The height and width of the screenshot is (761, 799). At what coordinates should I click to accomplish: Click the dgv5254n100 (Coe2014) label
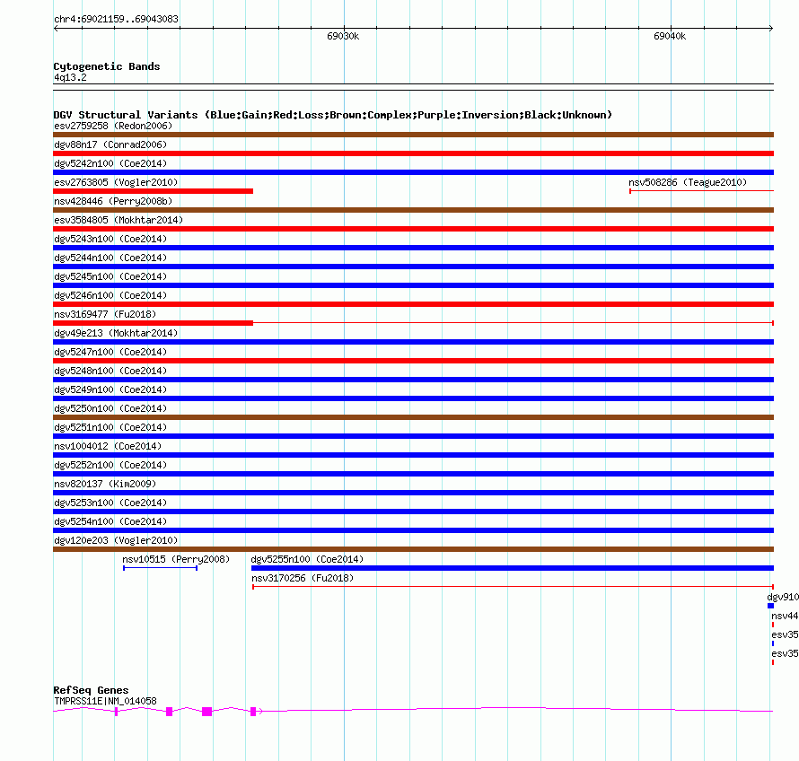tap(110, 521)
